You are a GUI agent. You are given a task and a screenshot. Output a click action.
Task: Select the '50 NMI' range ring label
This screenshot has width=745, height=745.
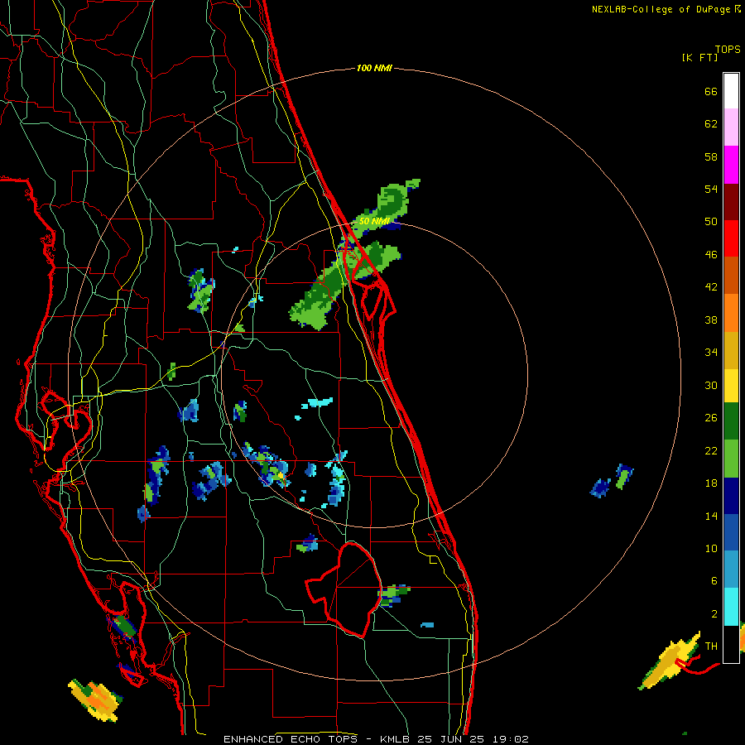click(374, 221)
